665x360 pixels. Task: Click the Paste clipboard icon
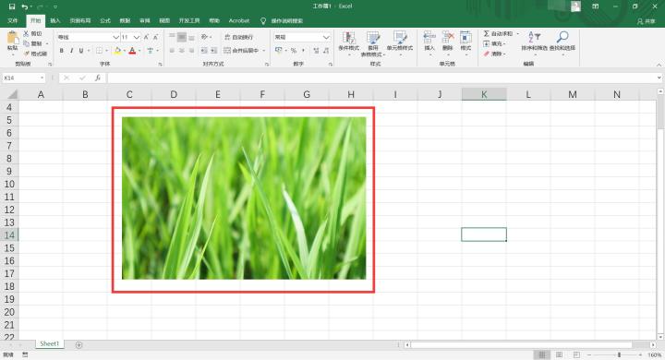pos(13,38)
